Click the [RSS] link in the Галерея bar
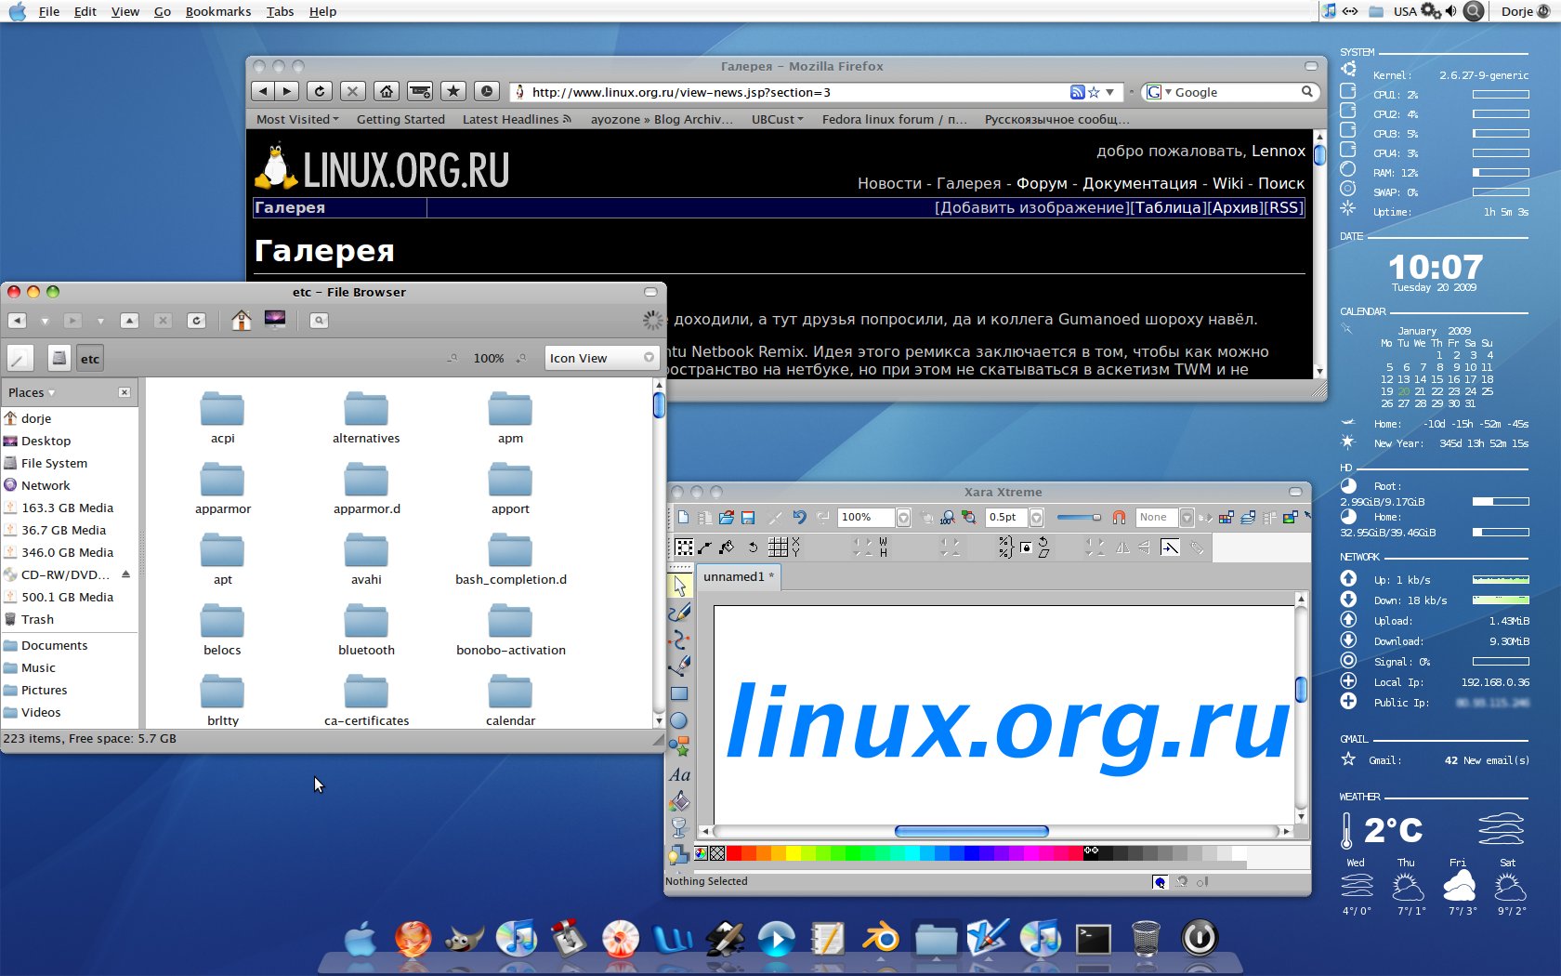This screenshot has height=976, width=1561. click(x=1283, y=207)
